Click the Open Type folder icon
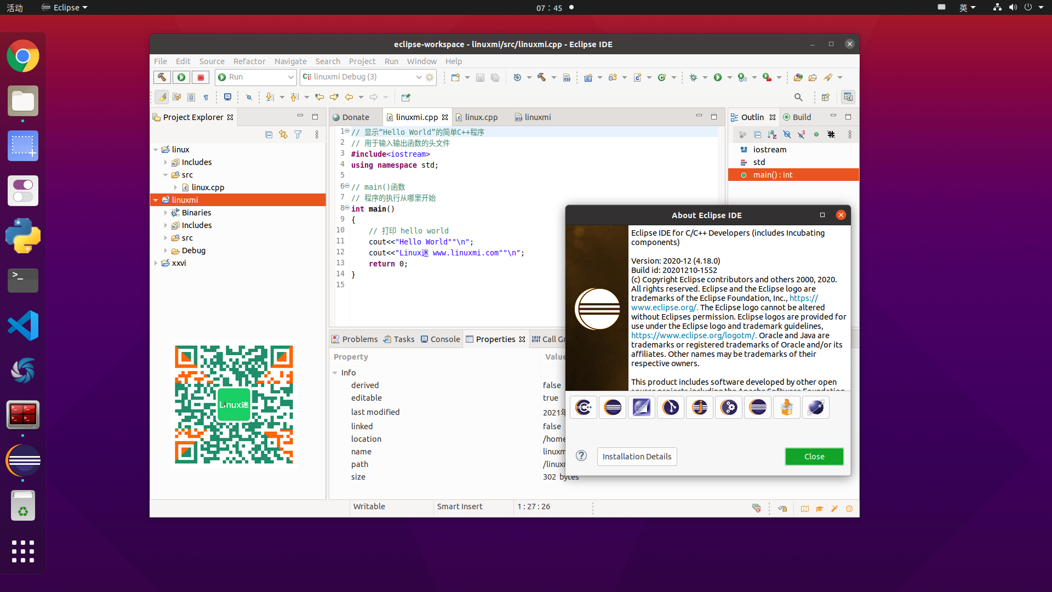 (798, 77)
